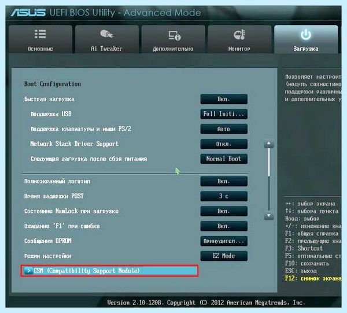
Task: Select the Полноэкранный логотип label
Action: click(x=57, y=182)
